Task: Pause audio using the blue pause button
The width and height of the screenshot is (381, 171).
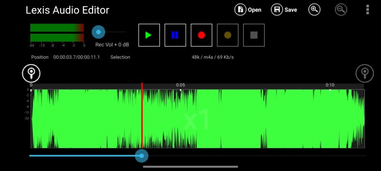Action: coord(175,35)
